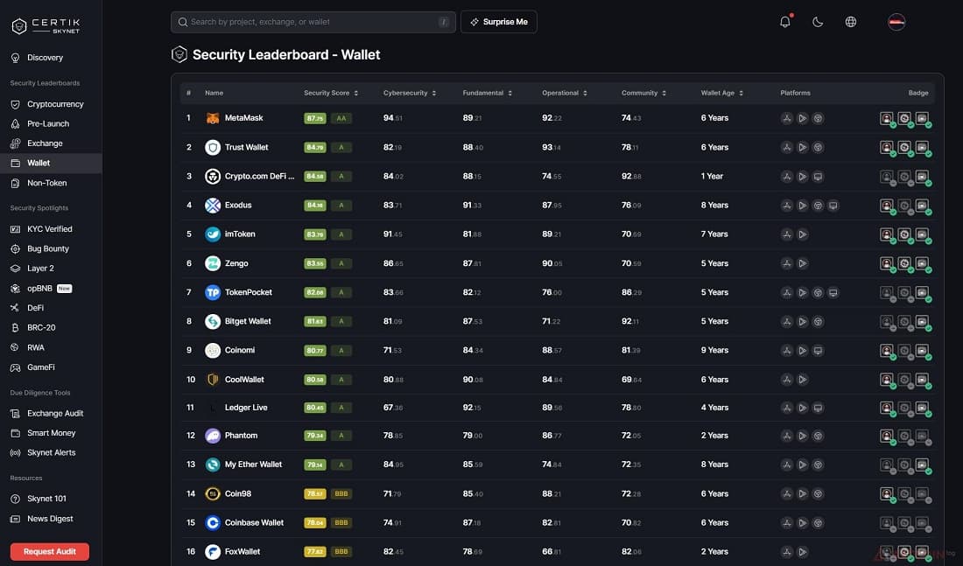Click the AA rating badge for MetaMask
This screenshot has width=963, height=566.
pyautogui.click(x=341, y=118)
